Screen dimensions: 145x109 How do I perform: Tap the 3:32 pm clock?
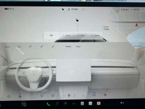point(125,9)
